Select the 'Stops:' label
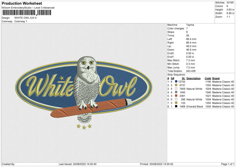This screenshot has width=236, height=167. point(171,32)
